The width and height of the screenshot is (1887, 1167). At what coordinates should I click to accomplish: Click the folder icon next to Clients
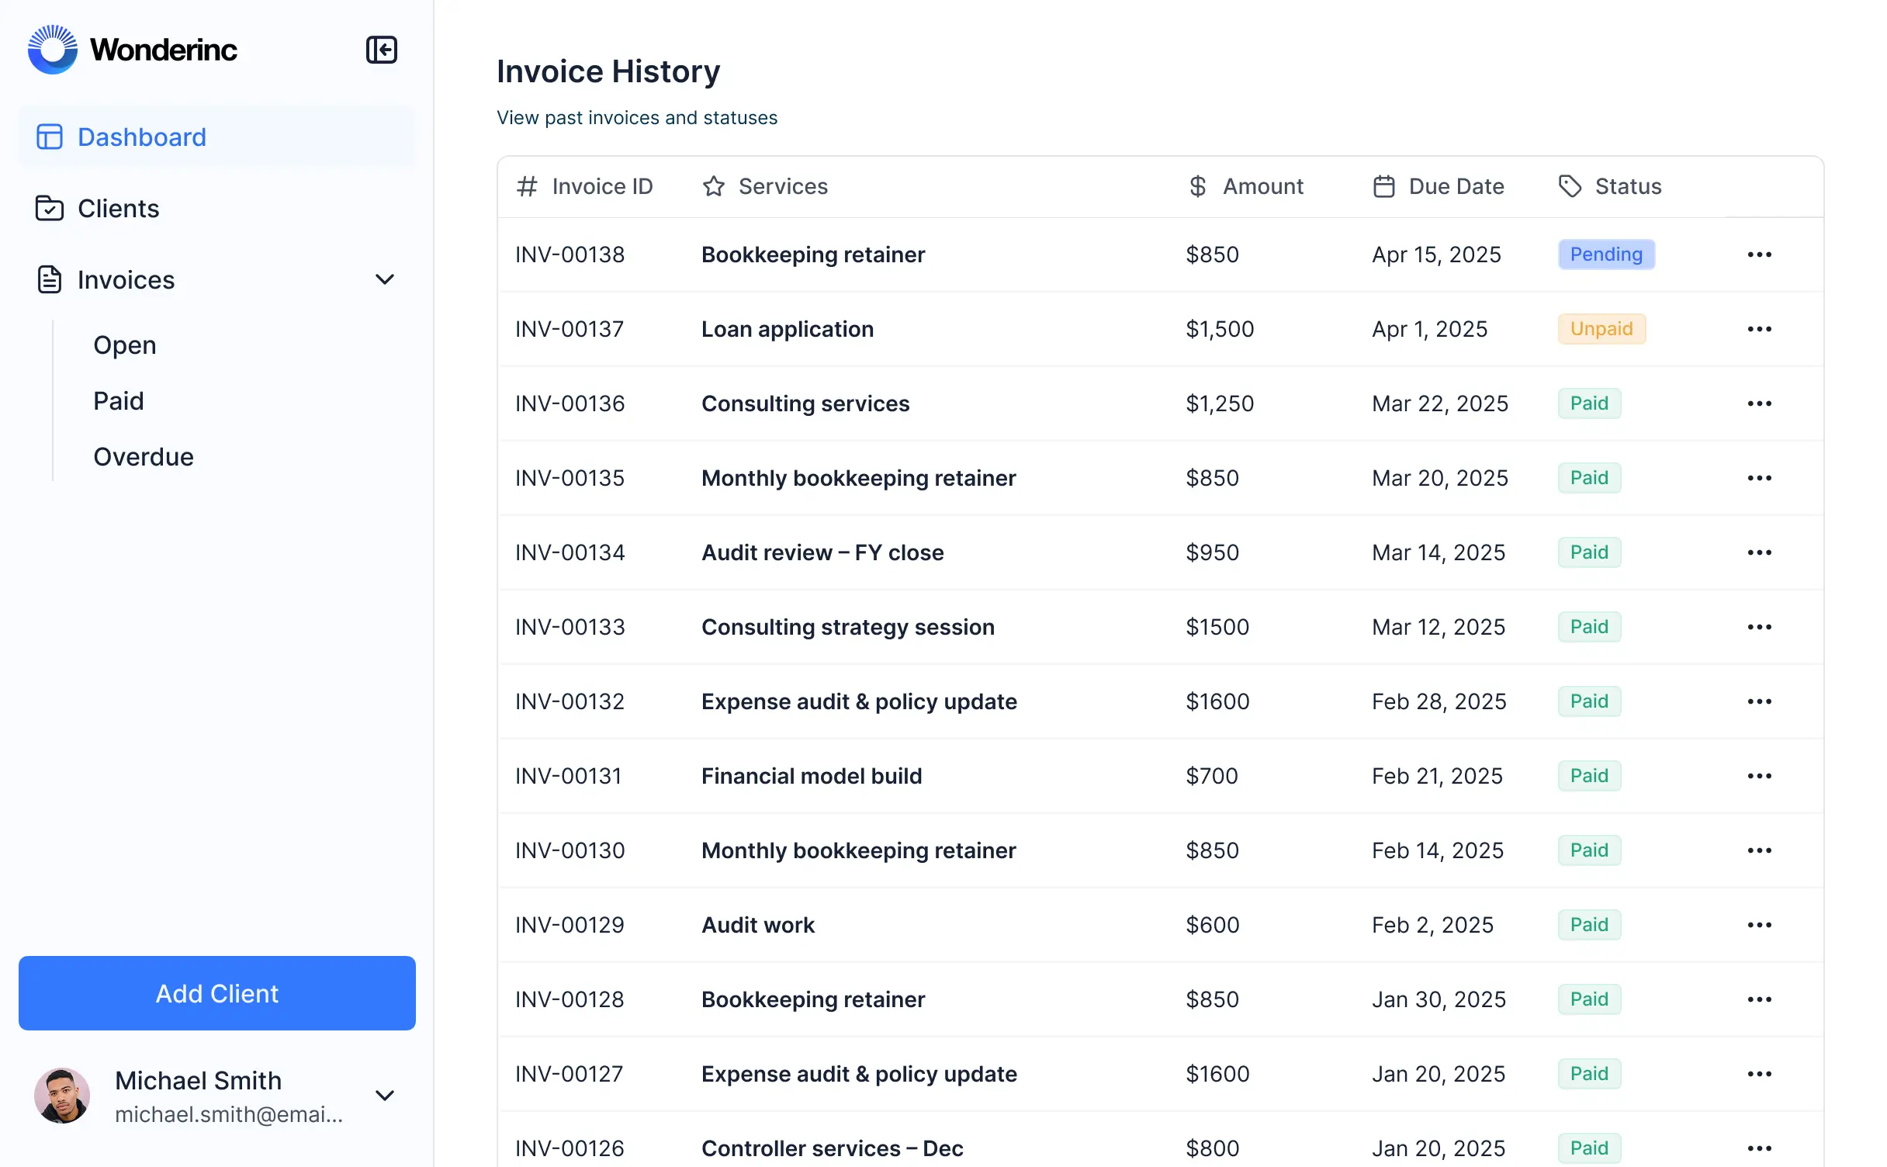[x=49, y=208]
